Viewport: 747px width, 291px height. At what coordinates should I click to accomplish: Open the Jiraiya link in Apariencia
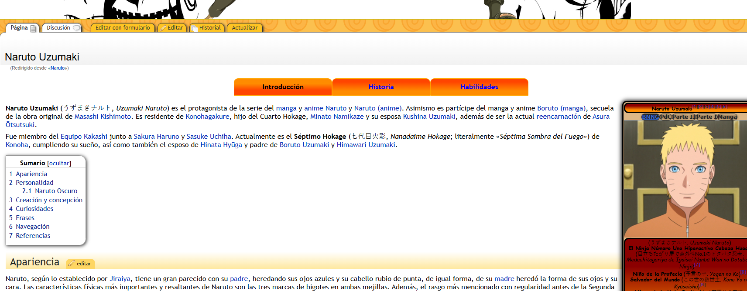pyautogui.click(x=120, y=279)
